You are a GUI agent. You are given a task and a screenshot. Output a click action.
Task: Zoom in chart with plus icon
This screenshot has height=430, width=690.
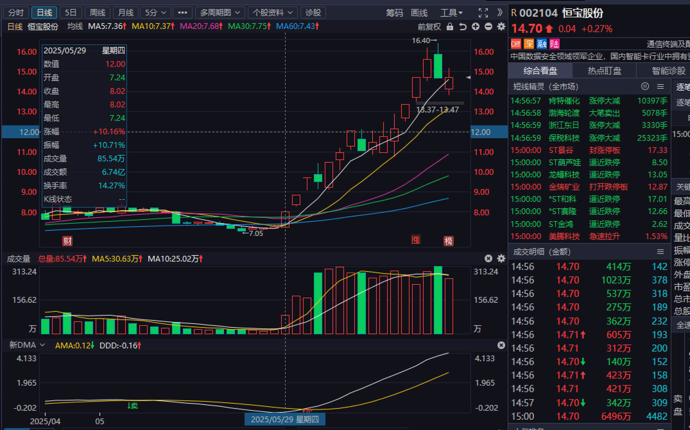[476, 27]
